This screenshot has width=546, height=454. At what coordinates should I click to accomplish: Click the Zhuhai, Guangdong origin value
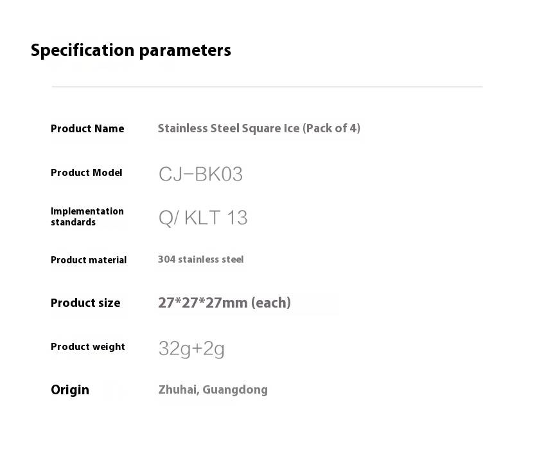pyautogui.click(x=213, y=390)
